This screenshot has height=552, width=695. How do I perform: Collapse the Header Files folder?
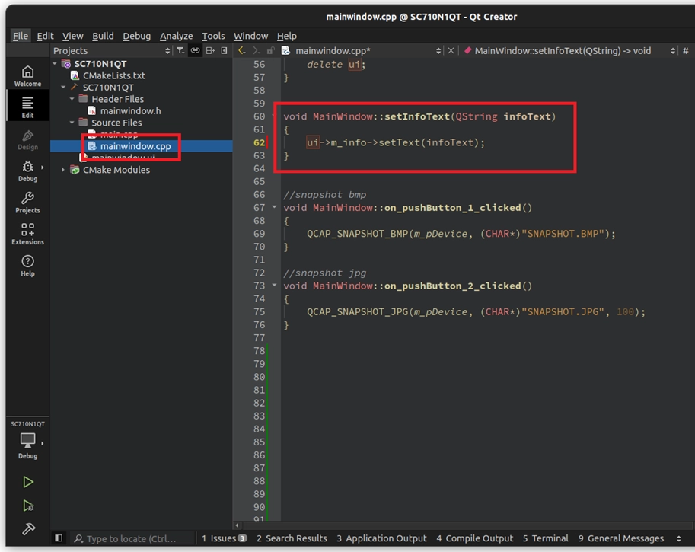tap(72, 99)
